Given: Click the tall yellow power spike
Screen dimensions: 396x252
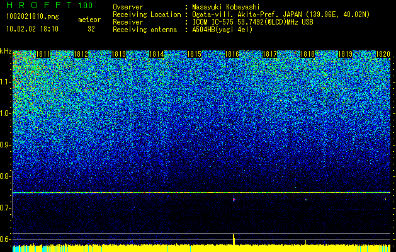Looking at the screenshot, I should pyautogui.click(x=234, y=239).
